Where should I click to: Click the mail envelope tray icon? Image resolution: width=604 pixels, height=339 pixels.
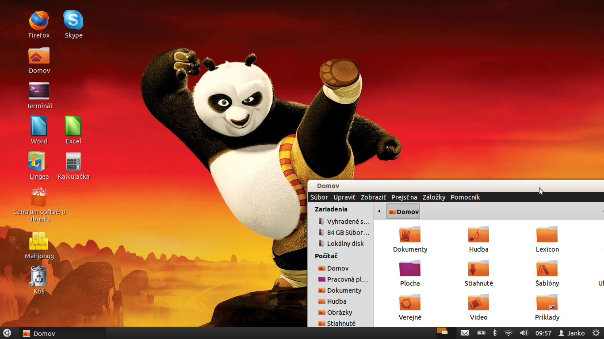coord(464,333)
